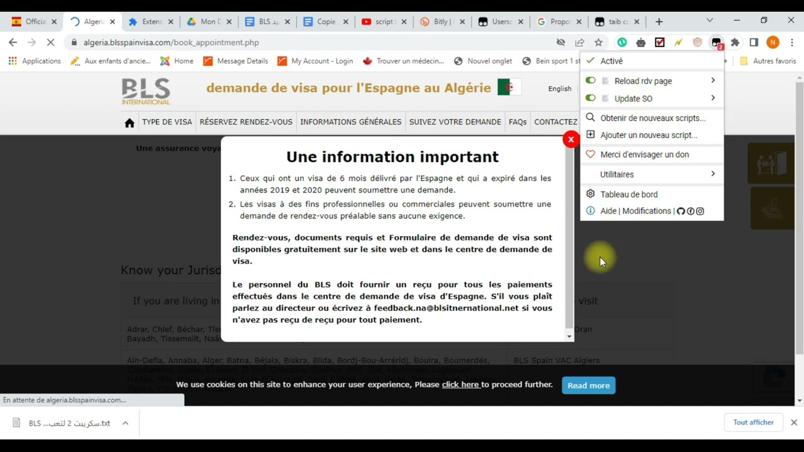Click the Read more cookie button
This screenshot has height=452, width=804.
point(589,385)
